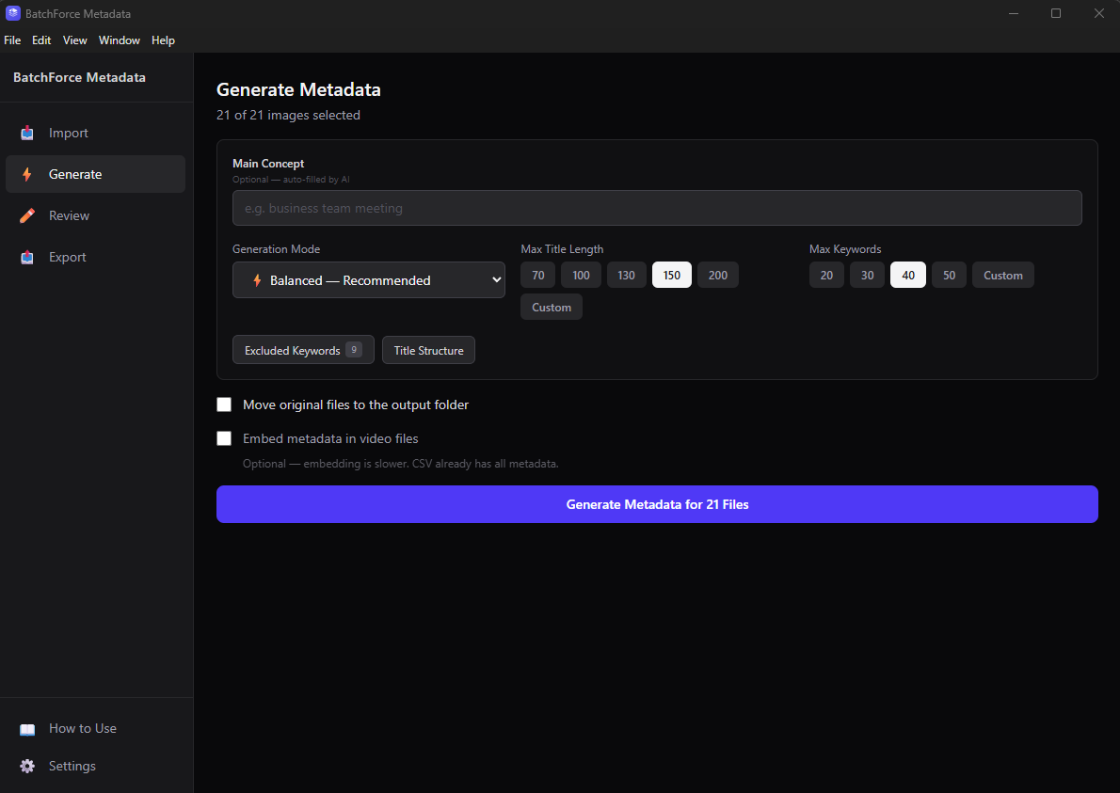Screen dimensions: 1120x793
Task: Check the Embed metadata in video files option
Action: pyautogui.click(x=224, y=438)
